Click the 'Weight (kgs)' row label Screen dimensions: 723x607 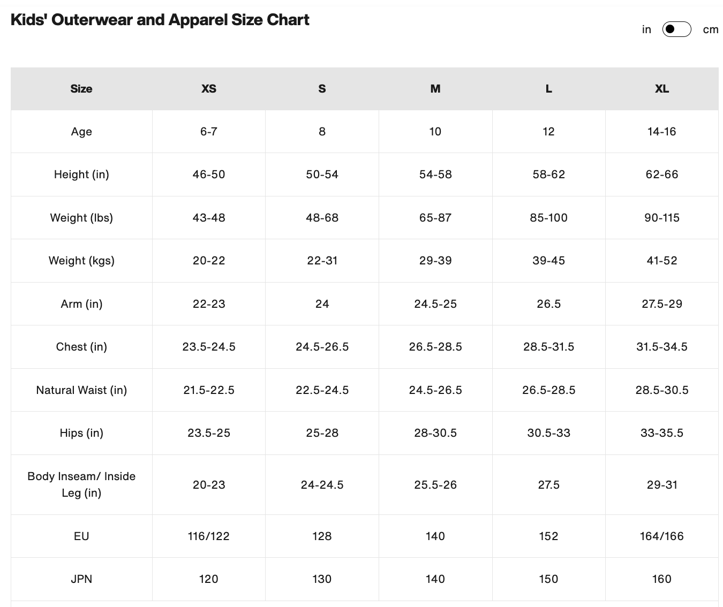pos(81,261)
